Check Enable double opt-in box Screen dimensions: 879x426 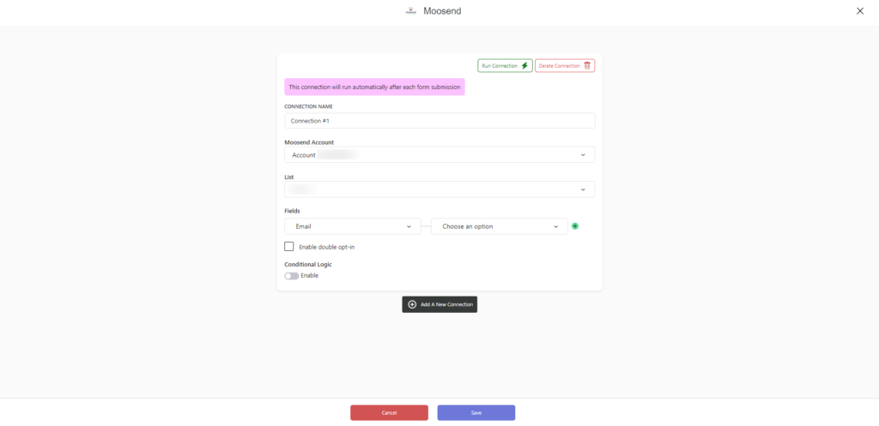(289, 246)
